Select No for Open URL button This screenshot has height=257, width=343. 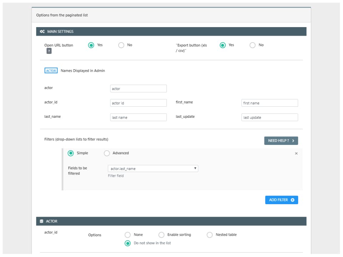click(121, 45)
